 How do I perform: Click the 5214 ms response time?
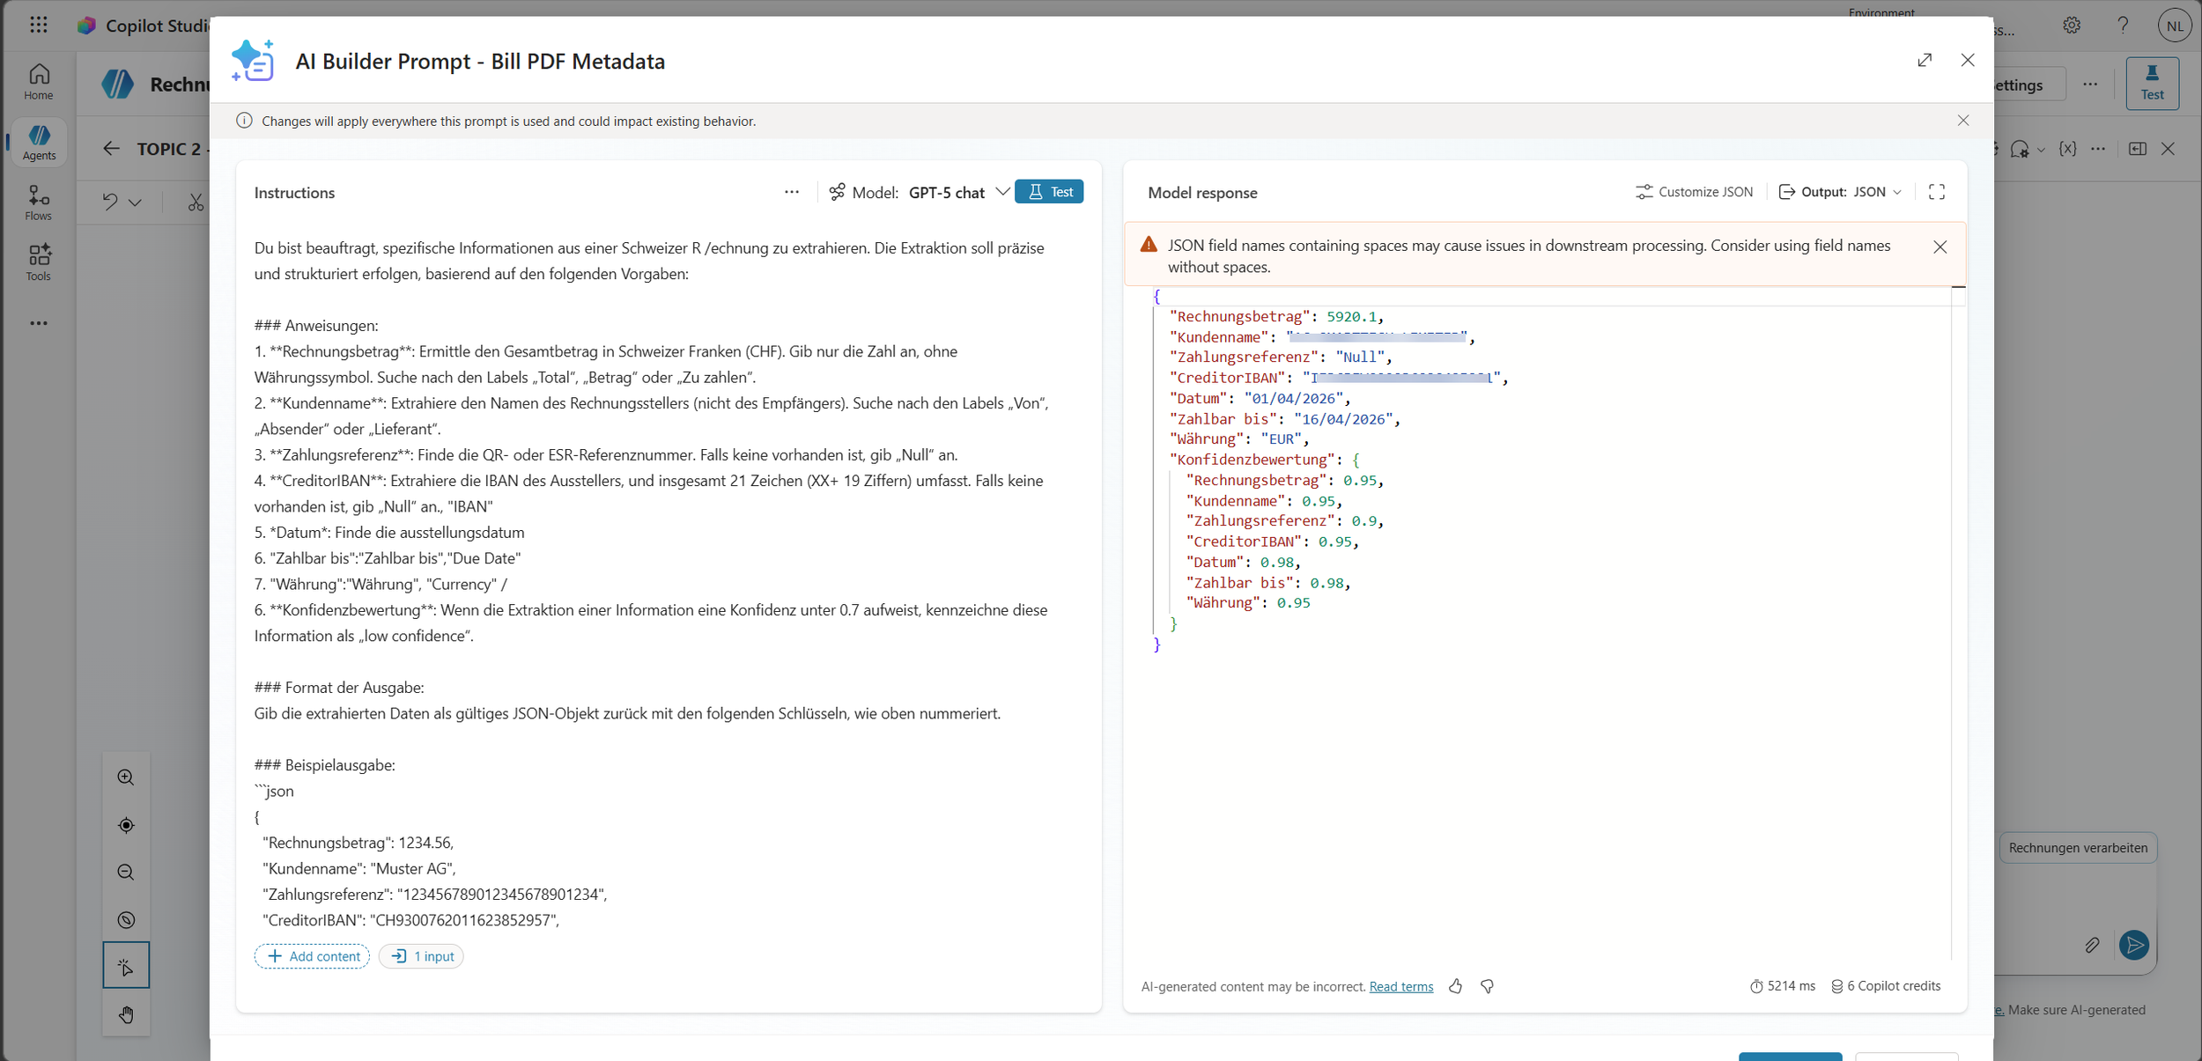[x=1782, y=986]
